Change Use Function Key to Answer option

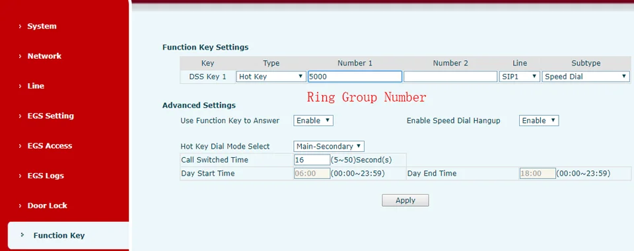coord(313,120)
